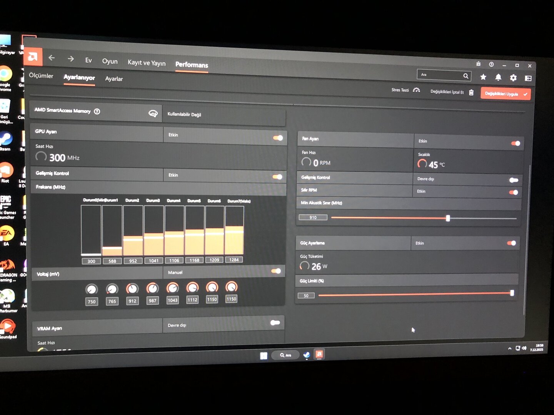The width and height of the screenshot is (554, 415).
Task: Click the Windows Start button
Action: (264, 355)
